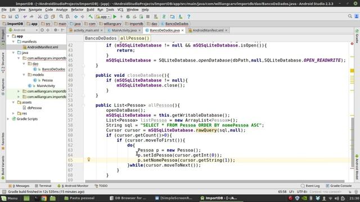This screenshot has width=360, height=202.
Task: Click the scroll from source target icon
Action: pos(42,30)
